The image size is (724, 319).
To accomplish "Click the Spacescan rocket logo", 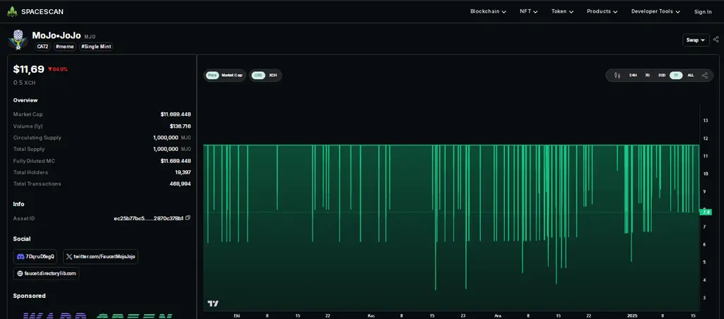I will coord(12,11).
